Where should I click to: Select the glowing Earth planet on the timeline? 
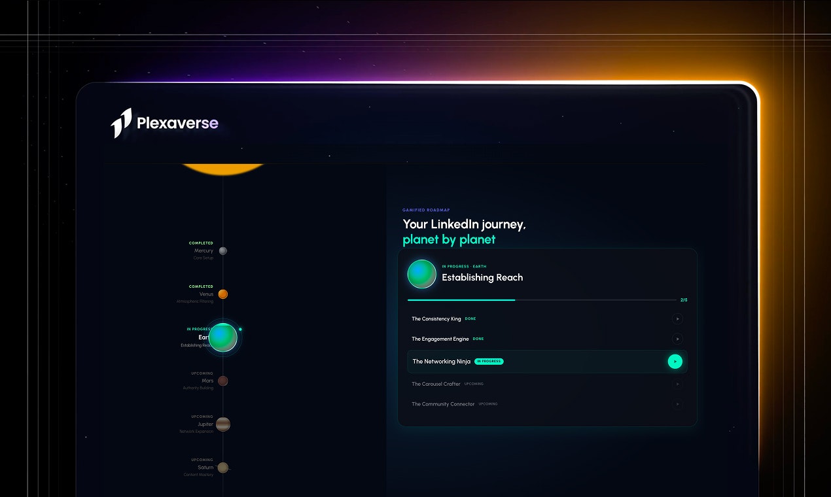point(223,337)
